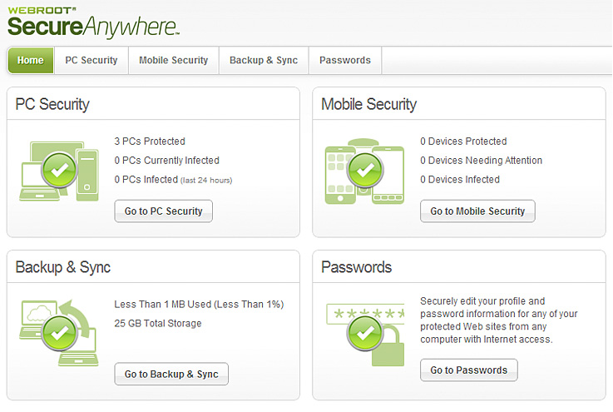Open the Backup & Sync tab
Viewport: 613px width, 412px height.
point(264,60)
